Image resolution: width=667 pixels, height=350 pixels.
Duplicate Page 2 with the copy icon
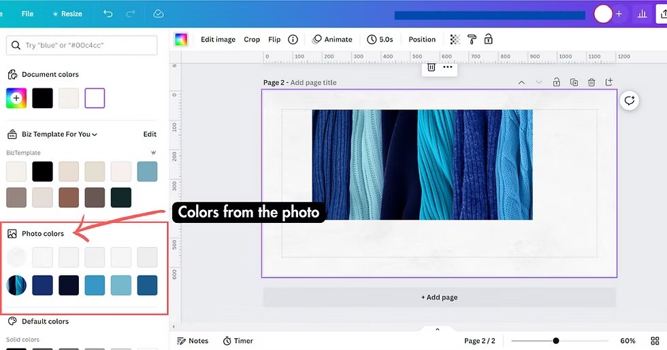tap(574, 82)
